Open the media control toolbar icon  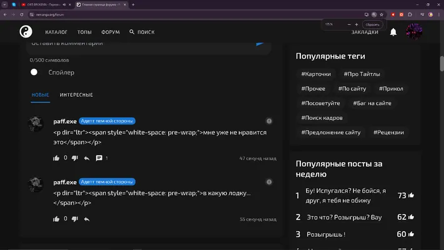[422, 14]
